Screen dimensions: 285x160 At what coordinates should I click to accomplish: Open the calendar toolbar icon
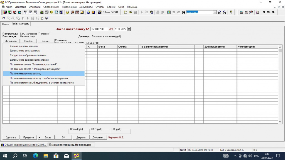pos(246,12)
